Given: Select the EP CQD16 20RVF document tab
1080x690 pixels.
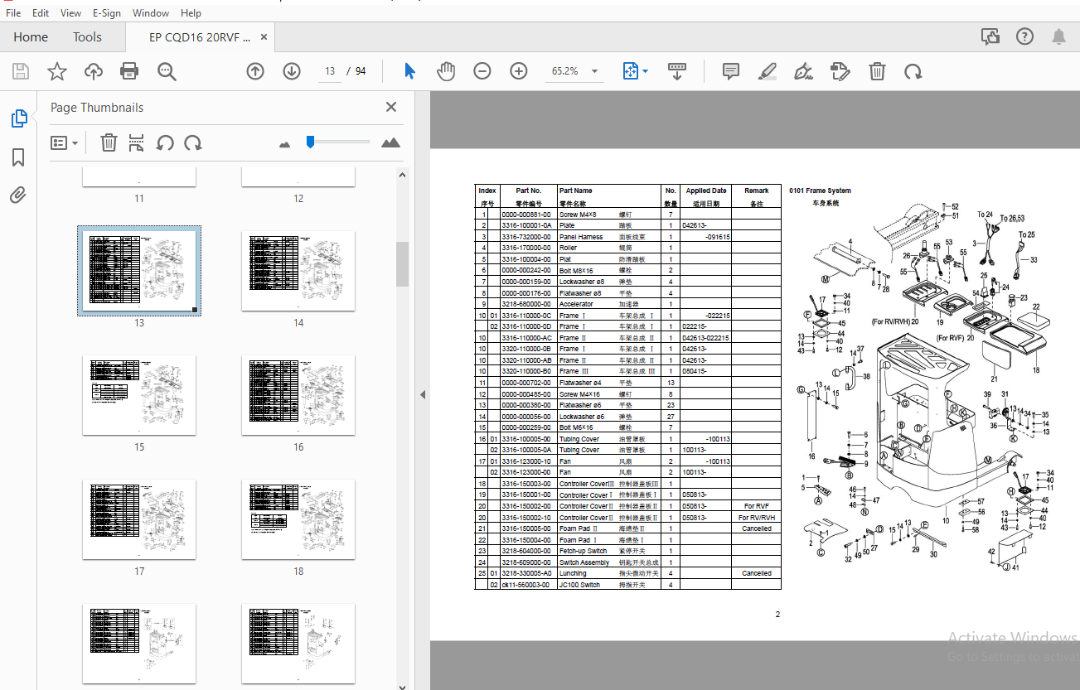Looking at the screenshot, I should [x=199, y=36].
